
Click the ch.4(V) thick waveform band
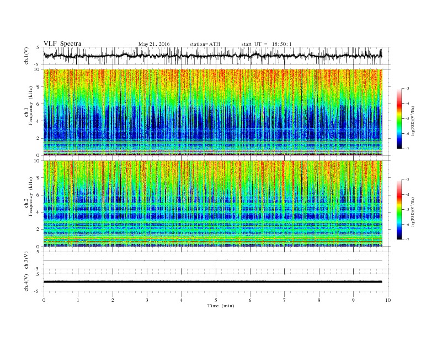213,282
